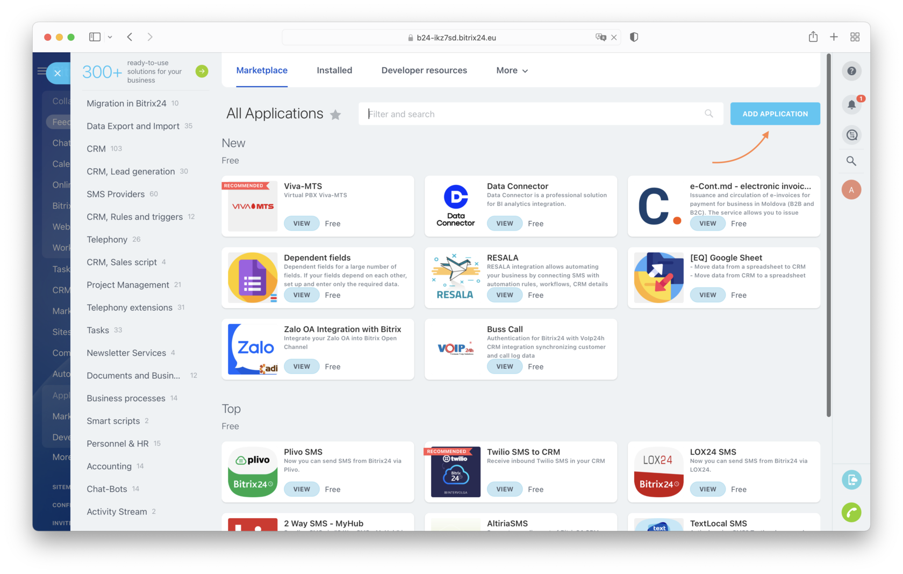Expand the More menu in the marketplace navigation
Screen dimensions: 903x574
[511, 70]
